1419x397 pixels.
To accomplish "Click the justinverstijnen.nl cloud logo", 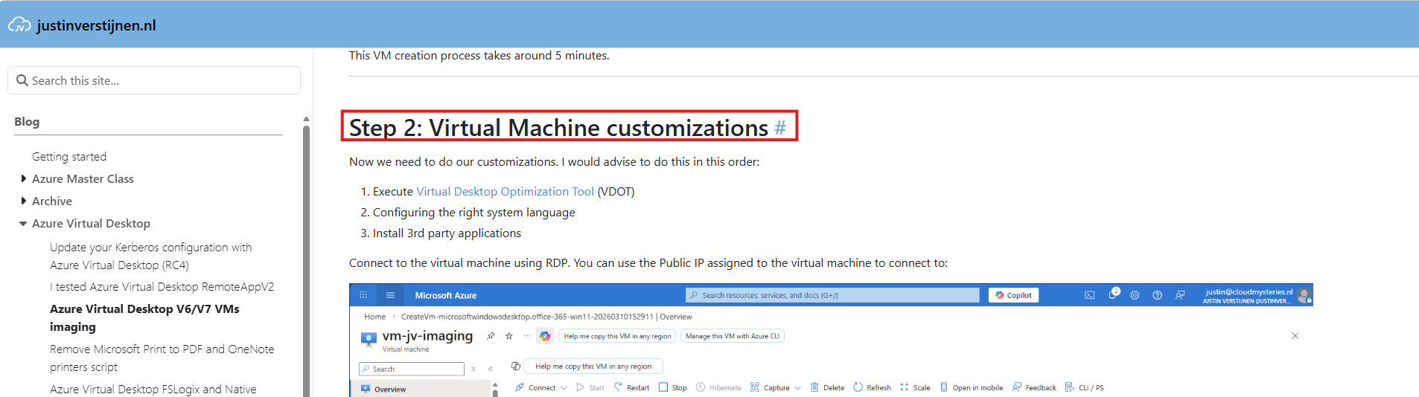I will pos(19,25).
